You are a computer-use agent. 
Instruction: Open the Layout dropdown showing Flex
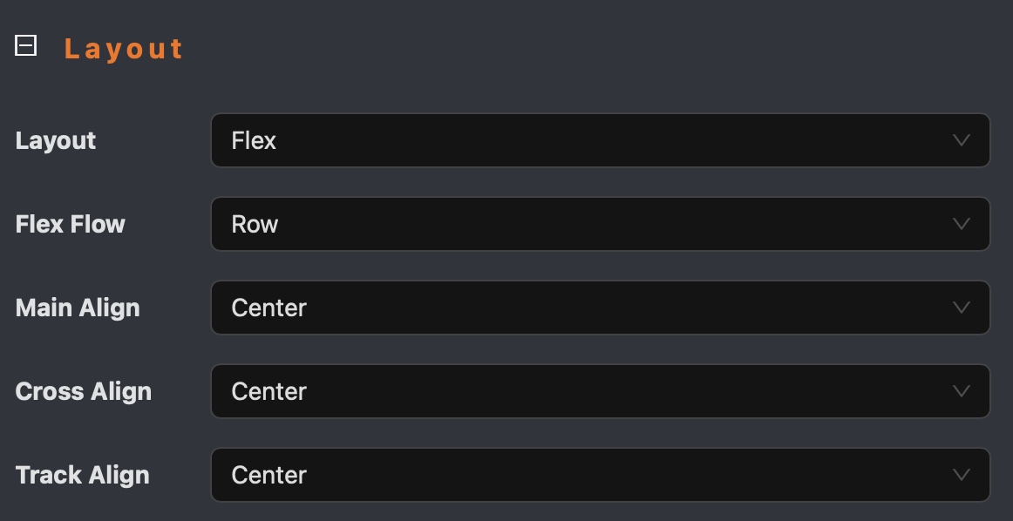point(602,140)
